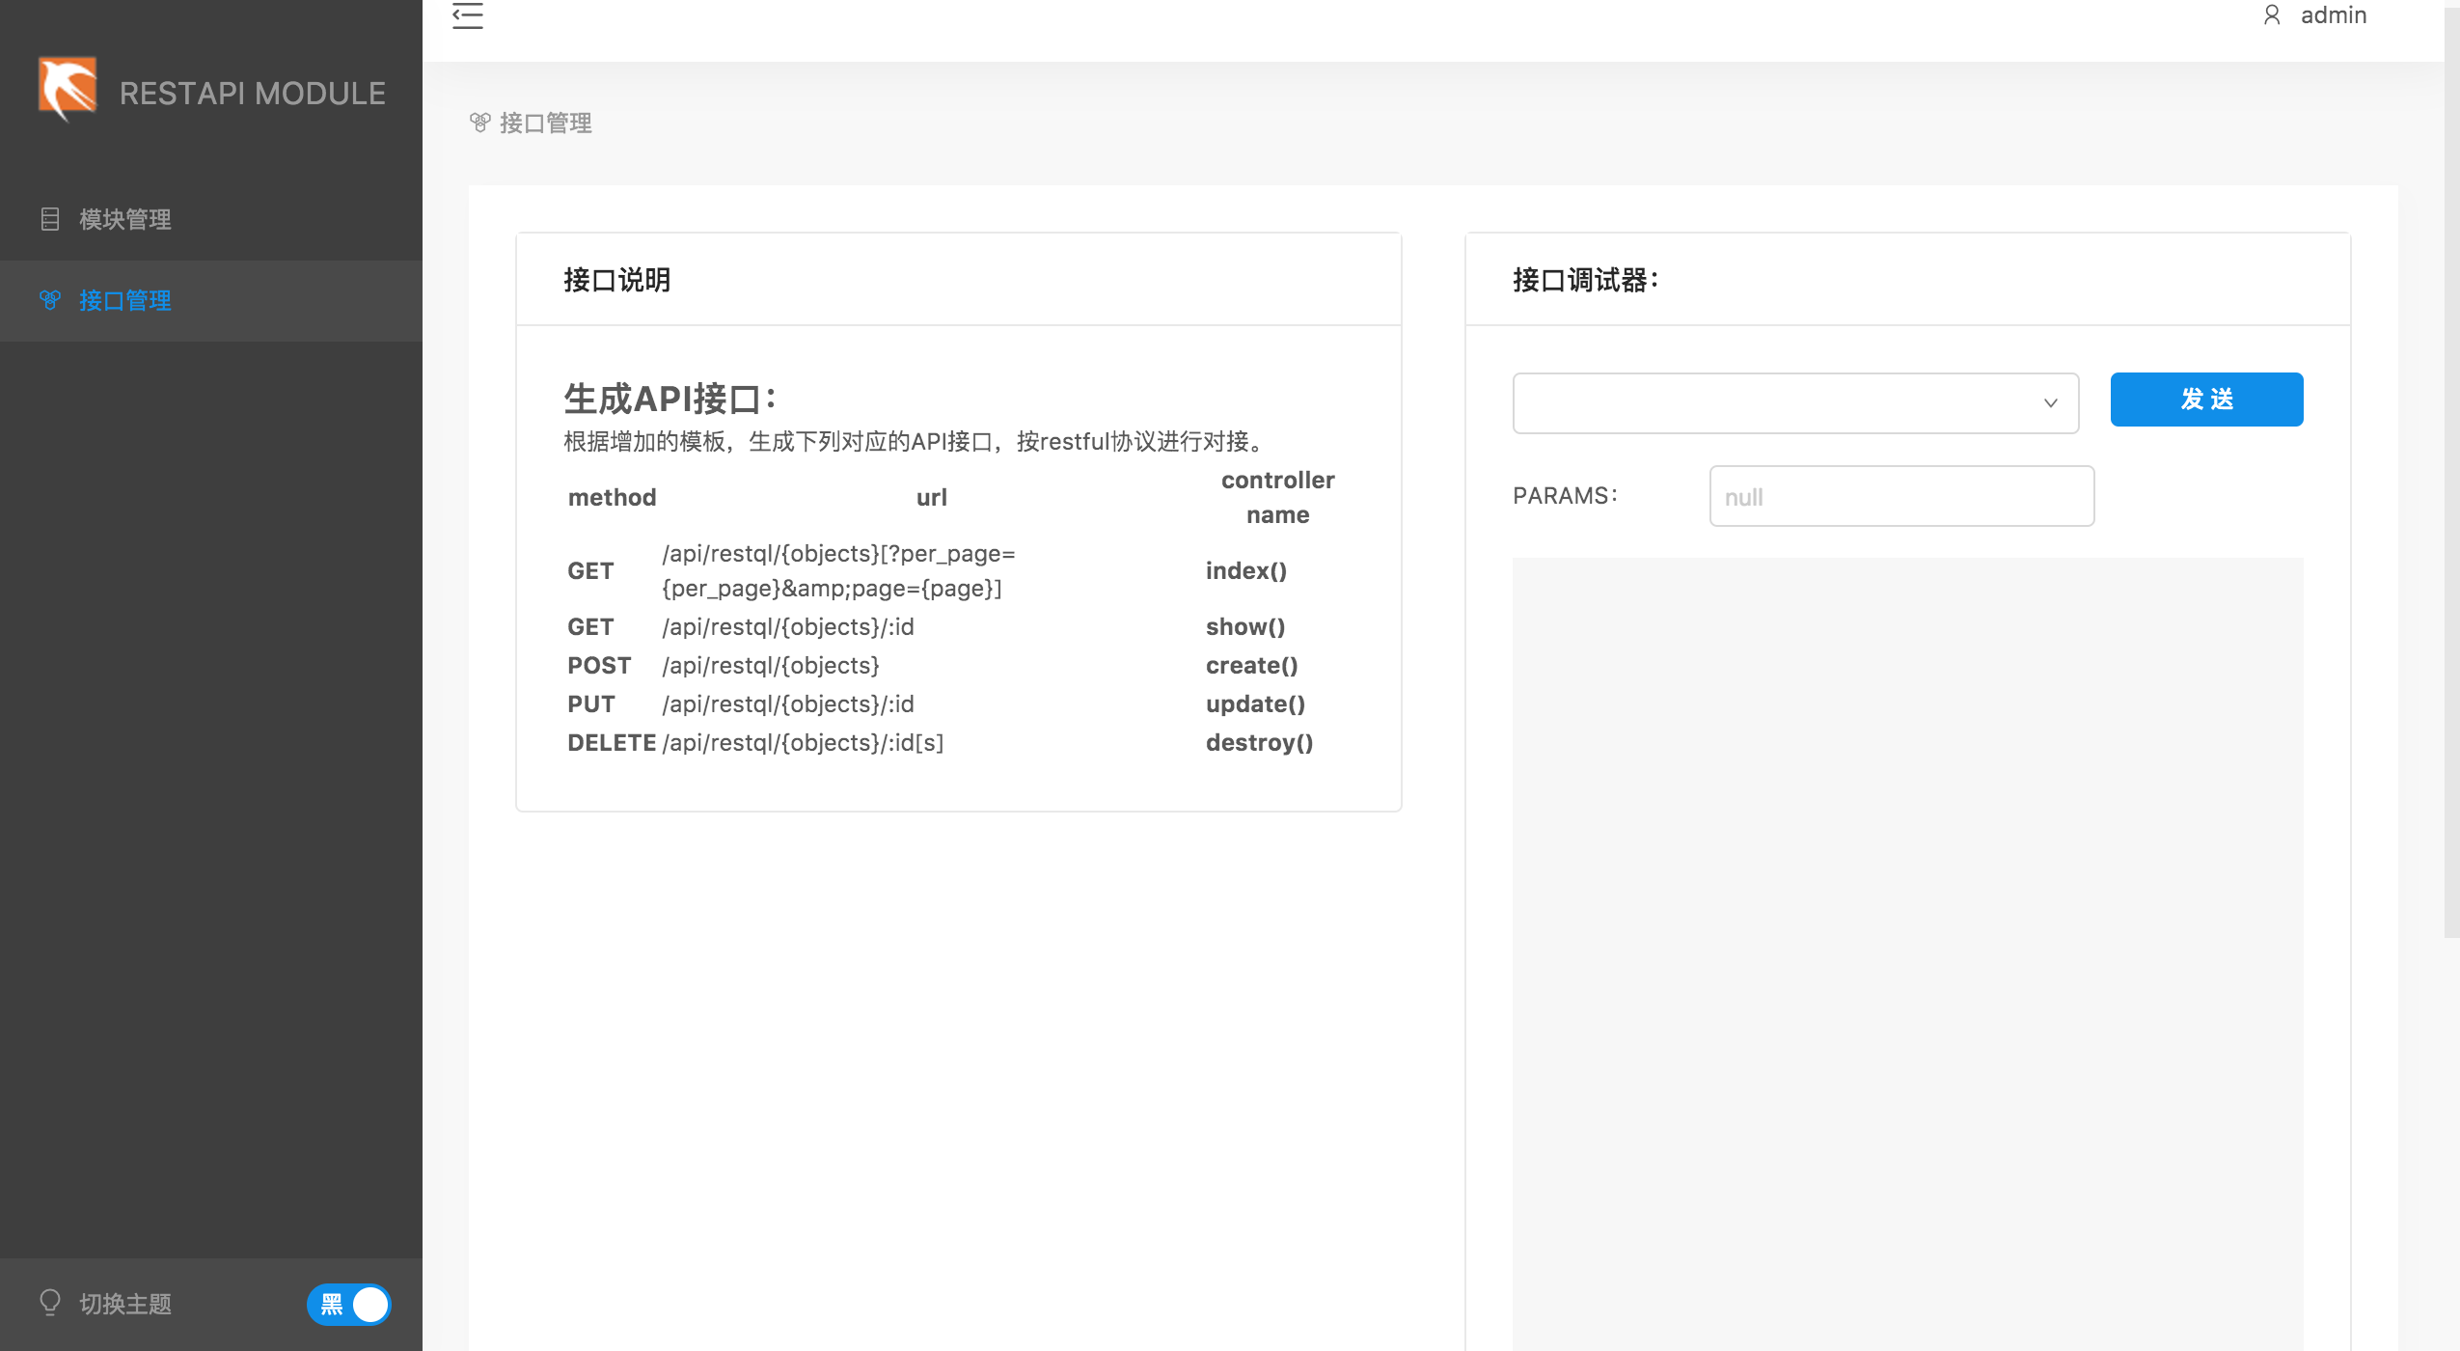
Task: Focus the PARAMS input field
Action: tap(1900, 496)
